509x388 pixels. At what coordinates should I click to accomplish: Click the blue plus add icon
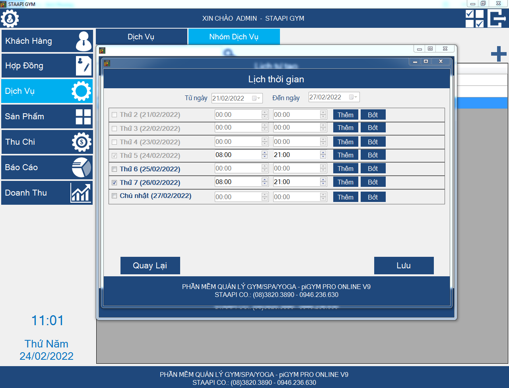498,54
